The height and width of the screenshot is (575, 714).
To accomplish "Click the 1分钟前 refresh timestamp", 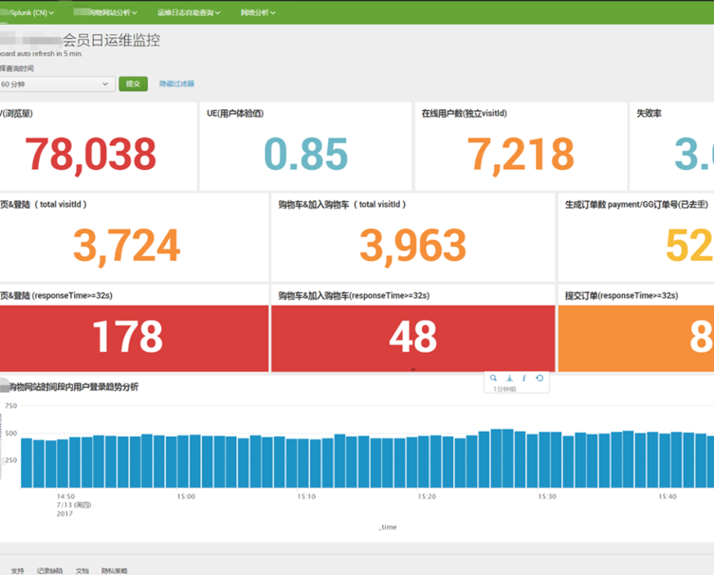I will pyautogui.click(x=504, y=389).
